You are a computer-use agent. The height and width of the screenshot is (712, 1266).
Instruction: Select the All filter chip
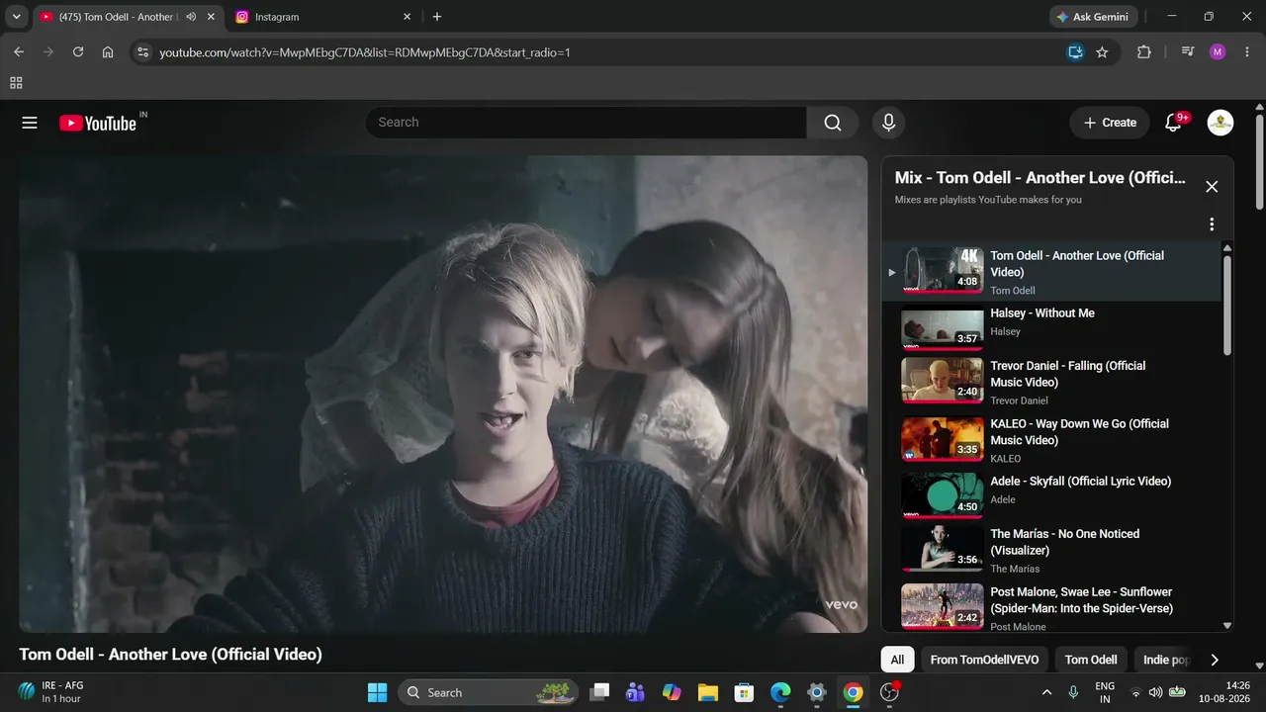tap(897, 660)
